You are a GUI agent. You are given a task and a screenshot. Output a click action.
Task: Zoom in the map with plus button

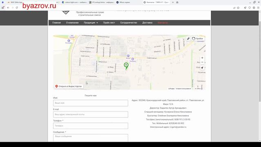tap(202, 58)
